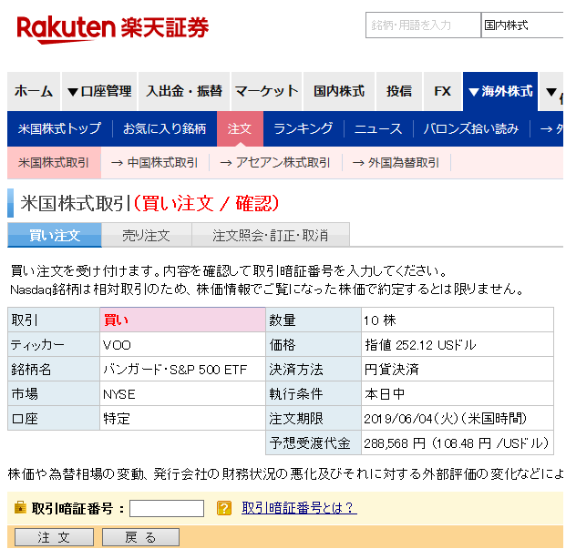Click the 2019/06/04 order deadline cell

pos(458,419)
